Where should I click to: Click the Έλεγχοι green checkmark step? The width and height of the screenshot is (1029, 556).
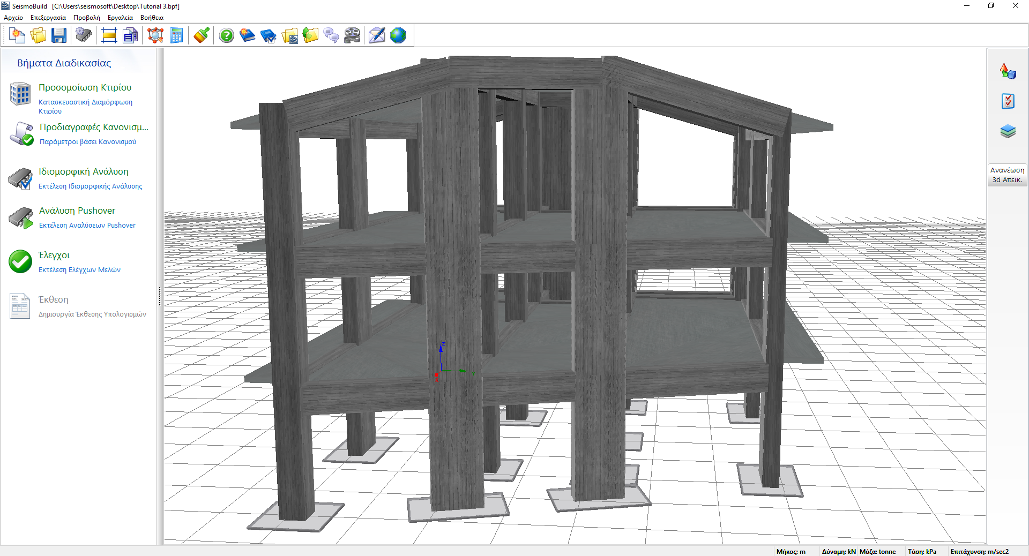(x=20, y=261)
